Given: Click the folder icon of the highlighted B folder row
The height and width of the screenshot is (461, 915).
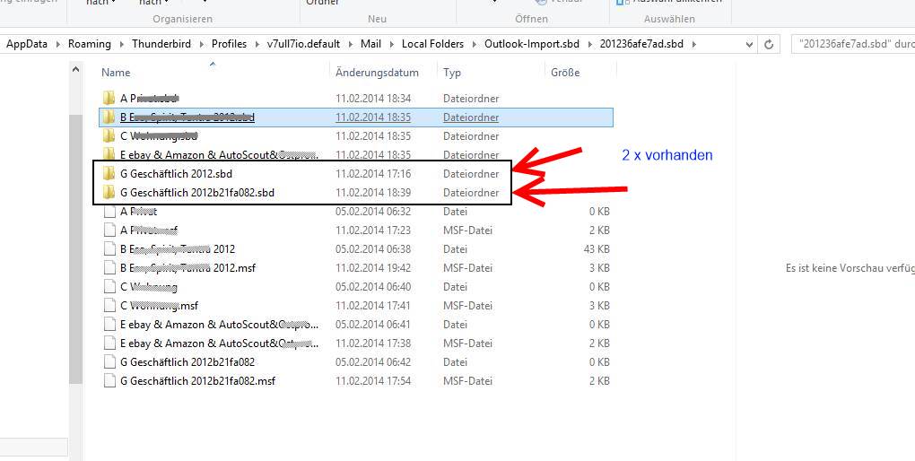Looking at the screenshot, I should pos(109,117).
